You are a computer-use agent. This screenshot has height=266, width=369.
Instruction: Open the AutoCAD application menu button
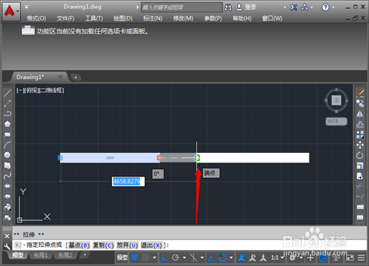point(11,11)
